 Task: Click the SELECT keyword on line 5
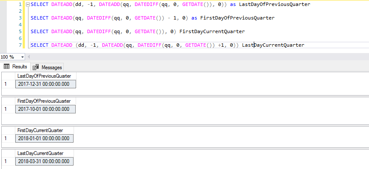(x=39, y=31)
